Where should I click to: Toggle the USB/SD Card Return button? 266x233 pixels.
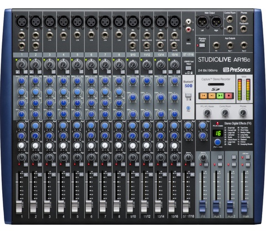[x=188, y=68]
